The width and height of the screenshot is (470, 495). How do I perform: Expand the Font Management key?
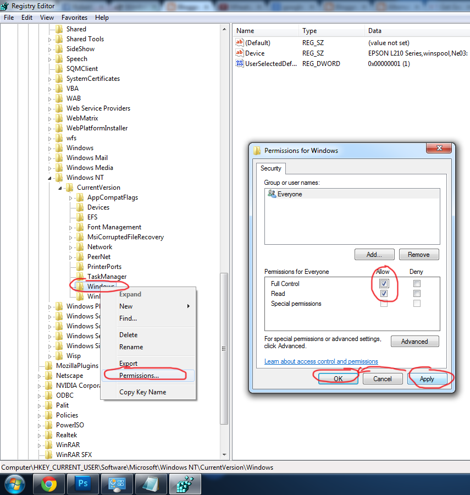click(x=71, y=228)
